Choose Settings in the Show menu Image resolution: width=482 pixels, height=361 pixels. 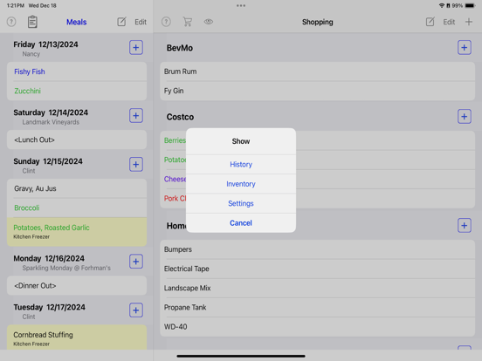tap(241, 203)
